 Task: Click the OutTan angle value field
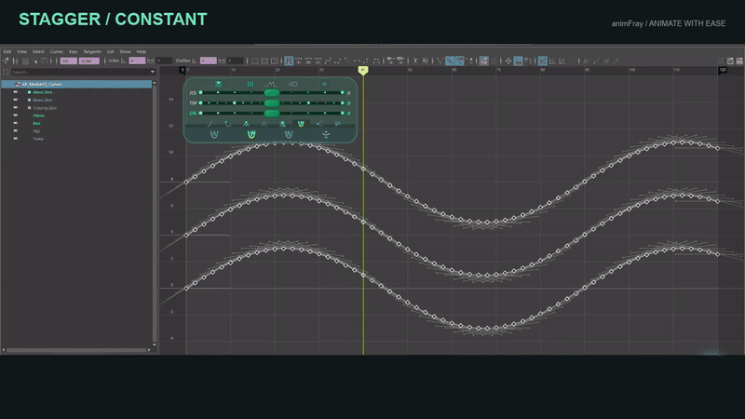(208, 61)
